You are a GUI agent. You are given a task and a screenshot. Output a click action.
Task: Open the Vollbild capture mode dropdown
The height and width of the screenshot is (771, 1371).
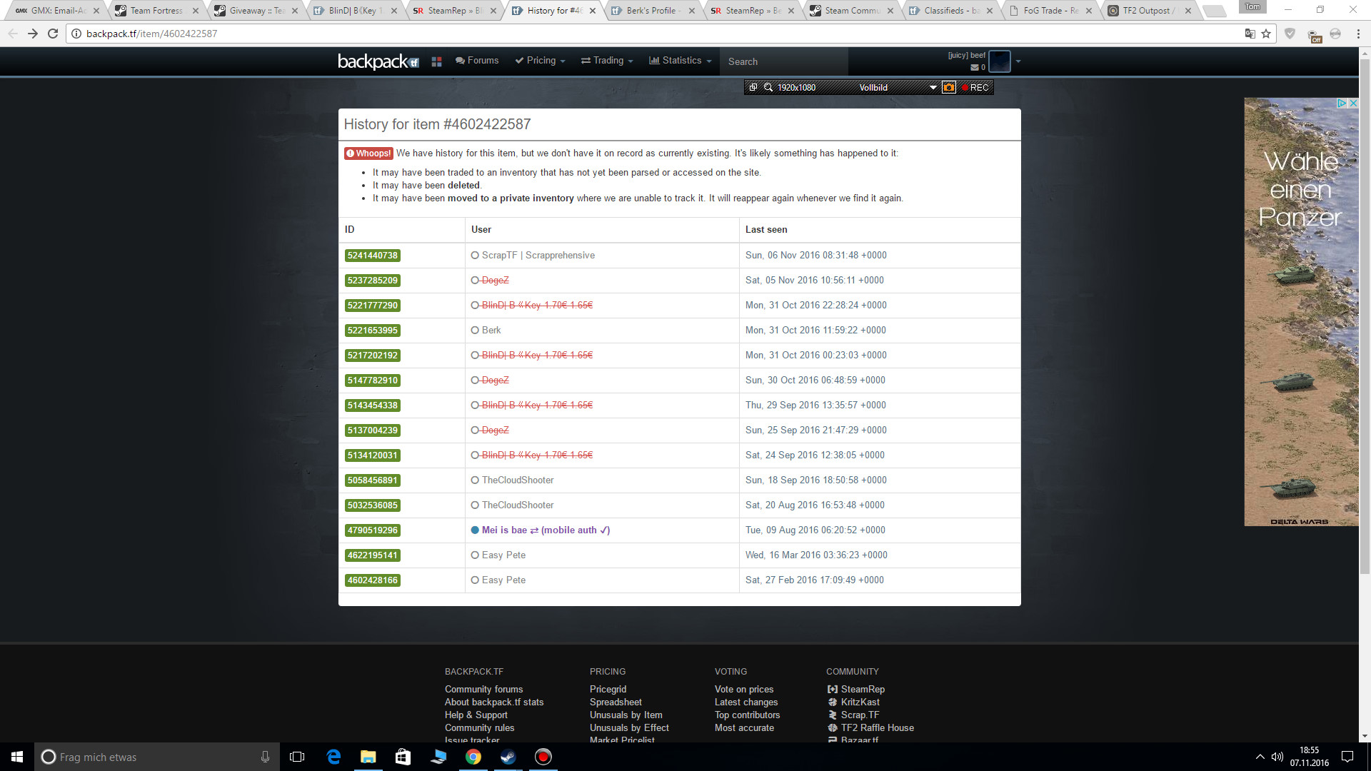pos(933,87)
